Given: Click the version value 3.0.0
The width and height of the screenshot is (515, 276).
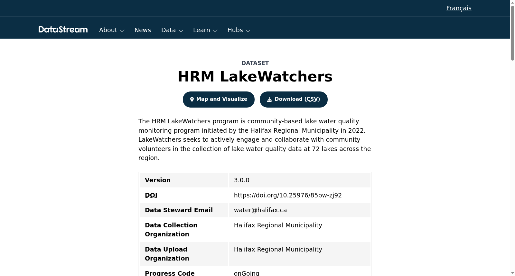Looking at the screenshot, I should click(241, 180).
